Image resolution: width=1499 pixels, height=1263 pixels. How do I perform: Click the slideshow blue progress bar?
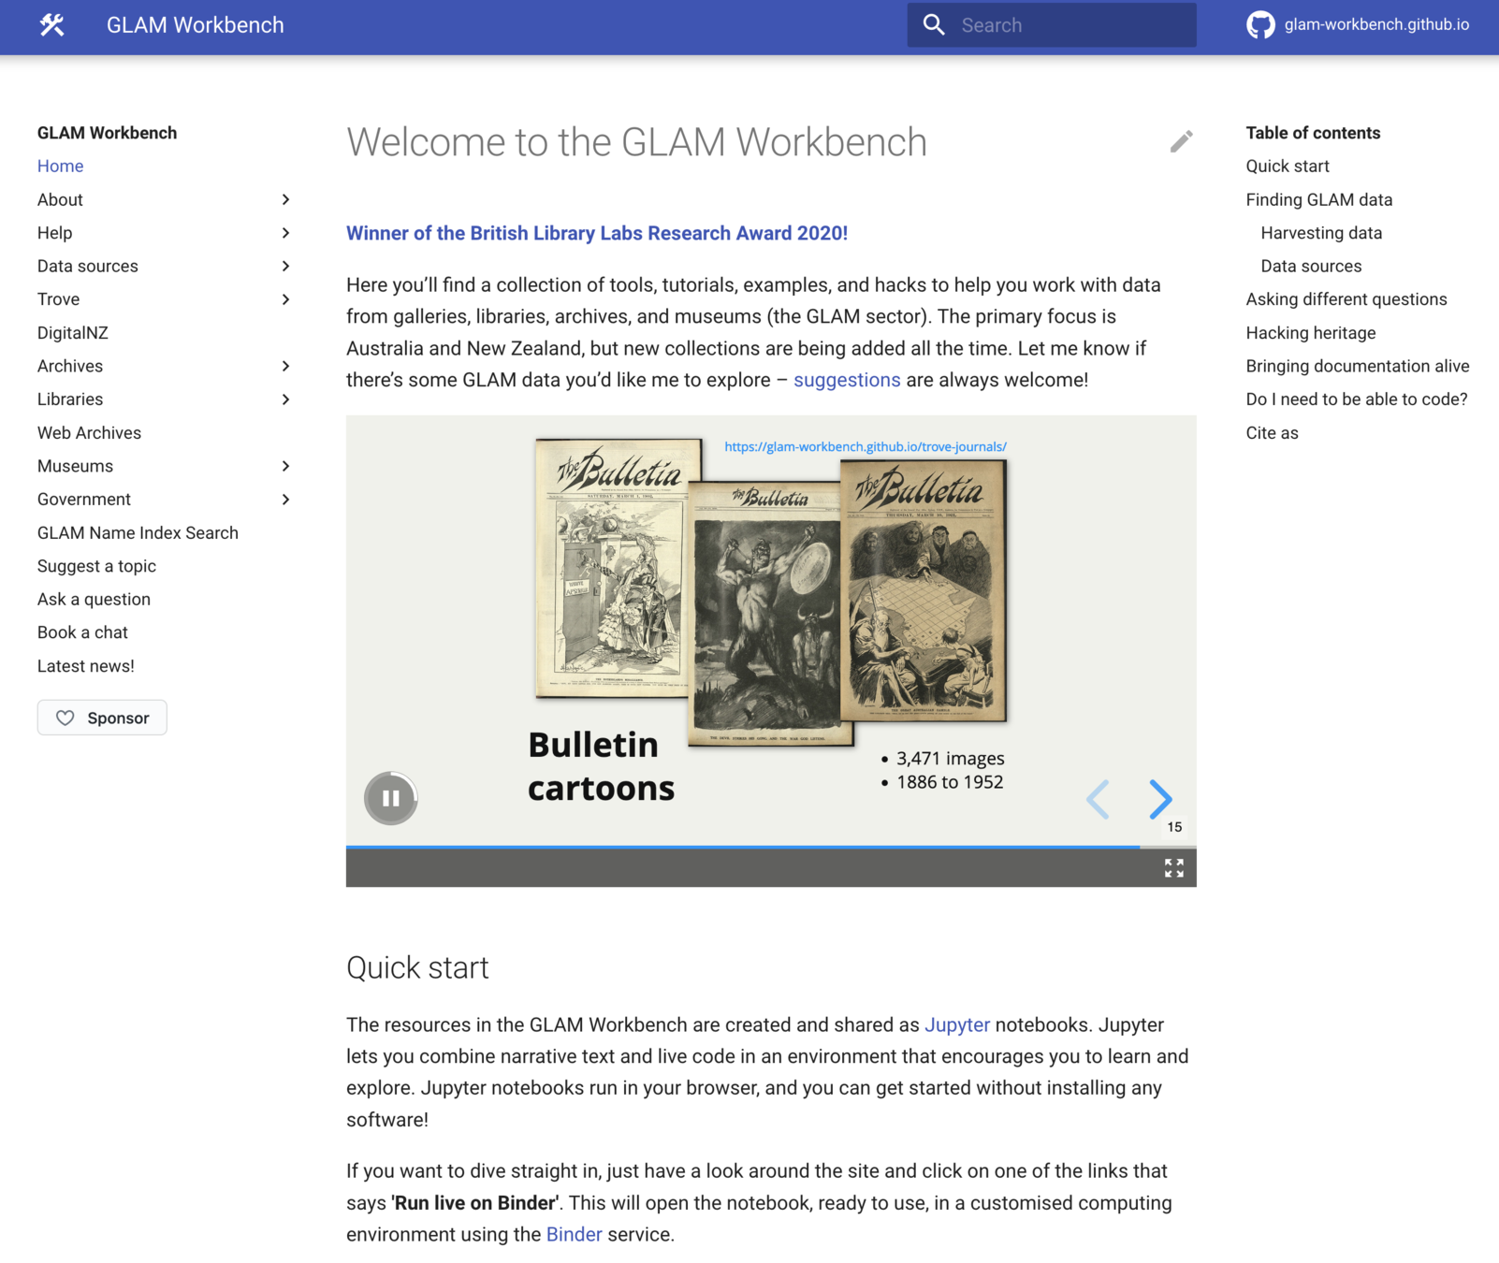(x=743, y=847)
